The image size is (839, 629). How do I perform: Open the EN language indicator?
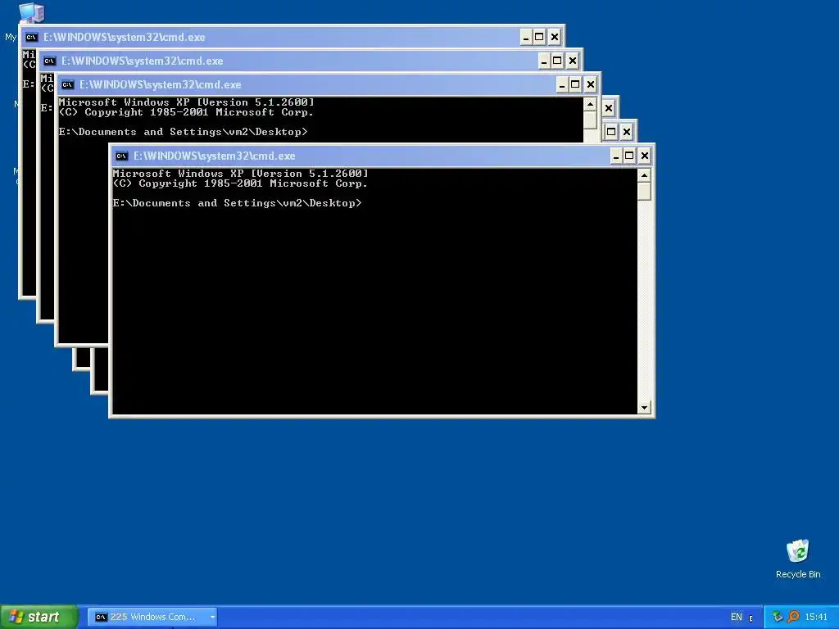point(737,618)
